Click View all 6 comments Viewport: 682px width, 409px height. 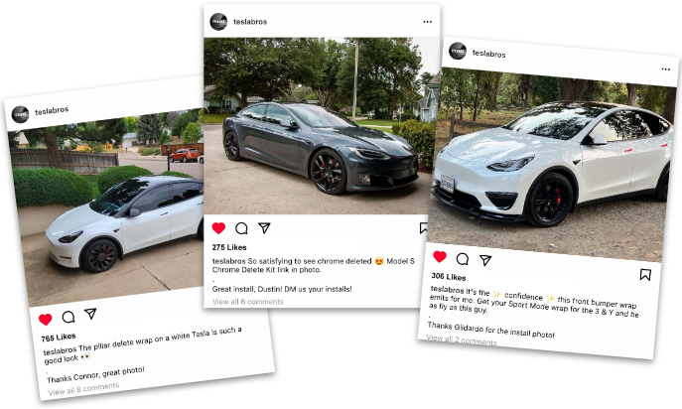247,302
